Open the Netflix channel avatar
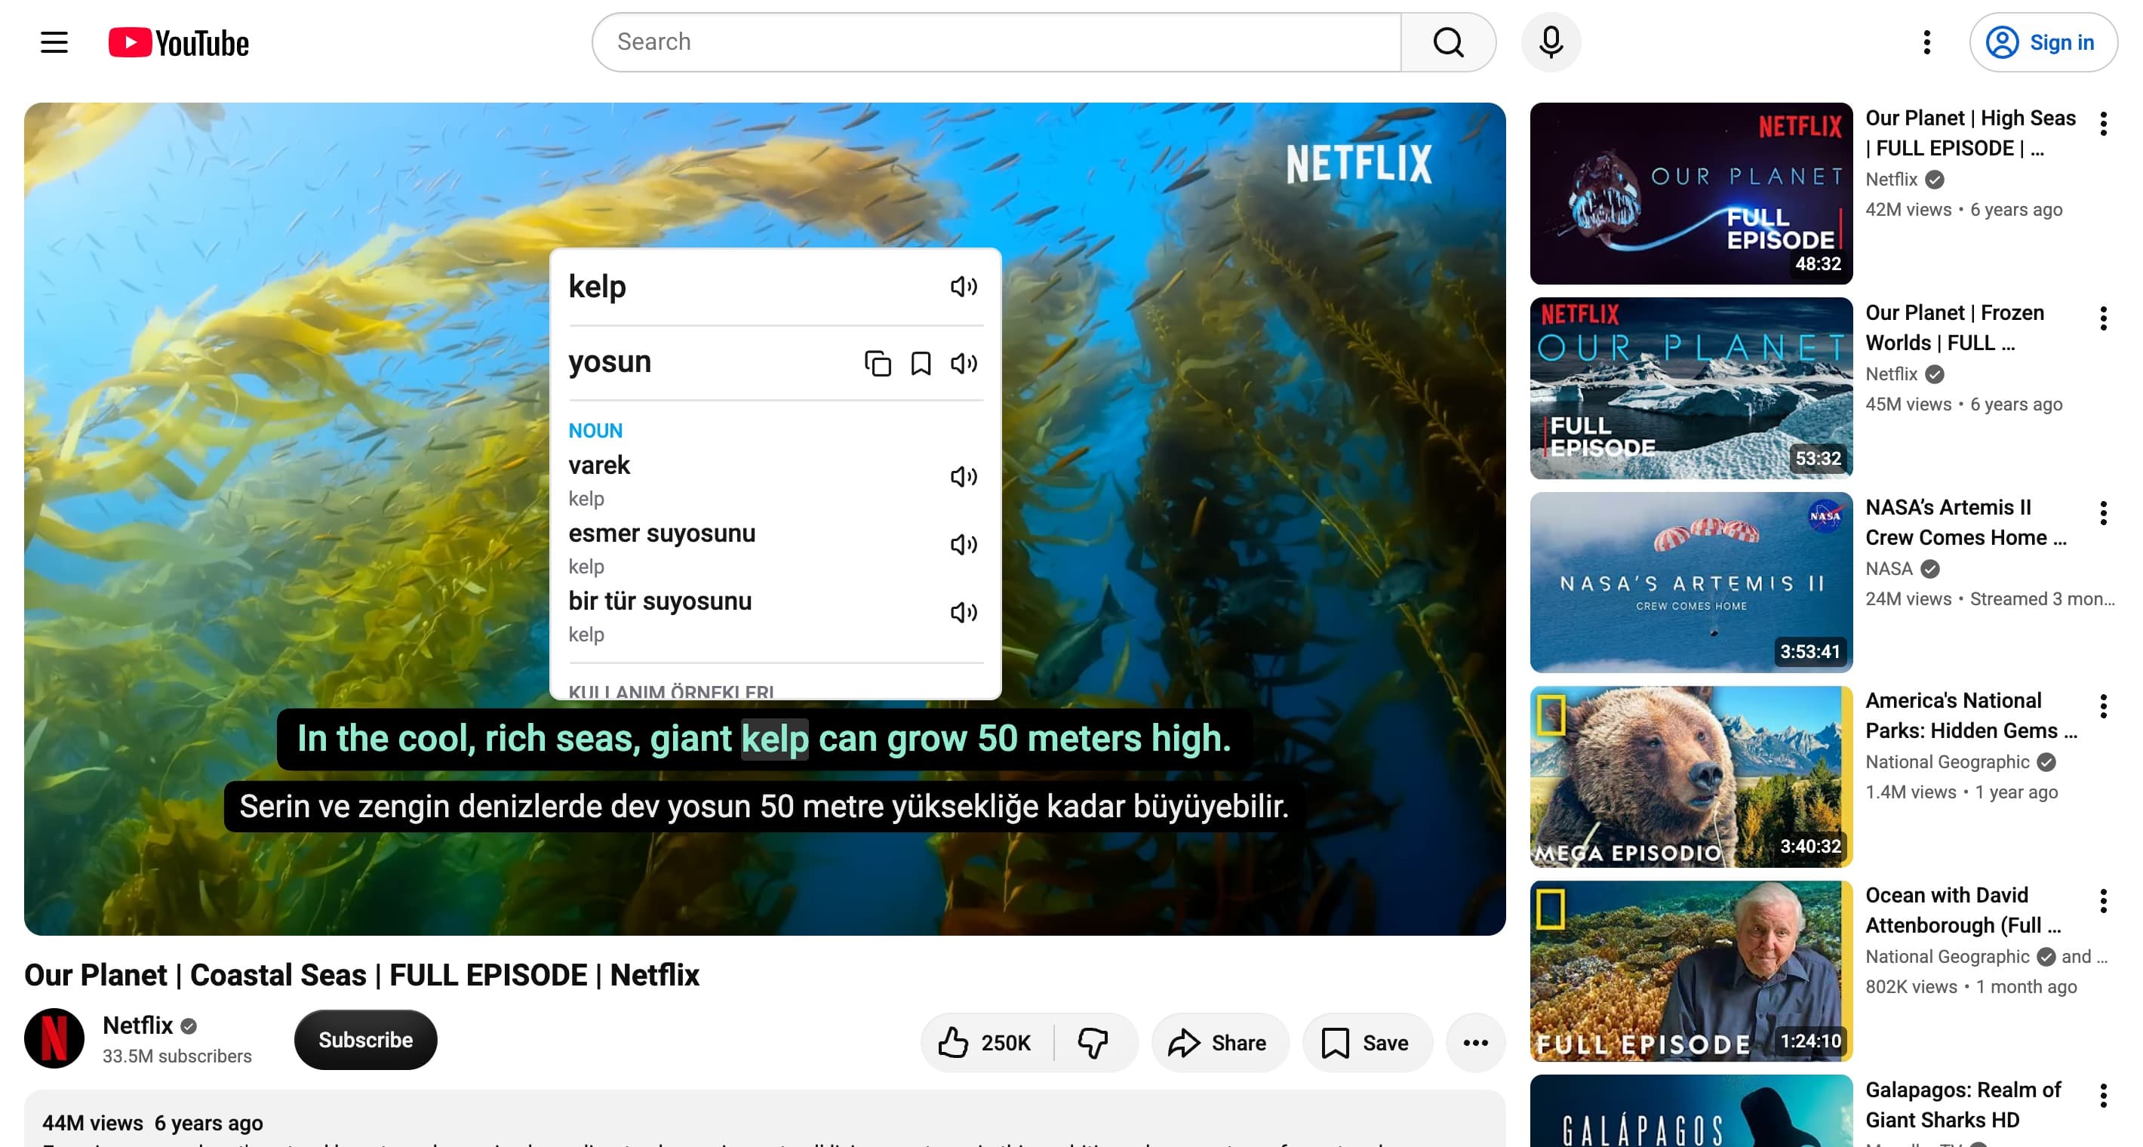 (54, 1039)
